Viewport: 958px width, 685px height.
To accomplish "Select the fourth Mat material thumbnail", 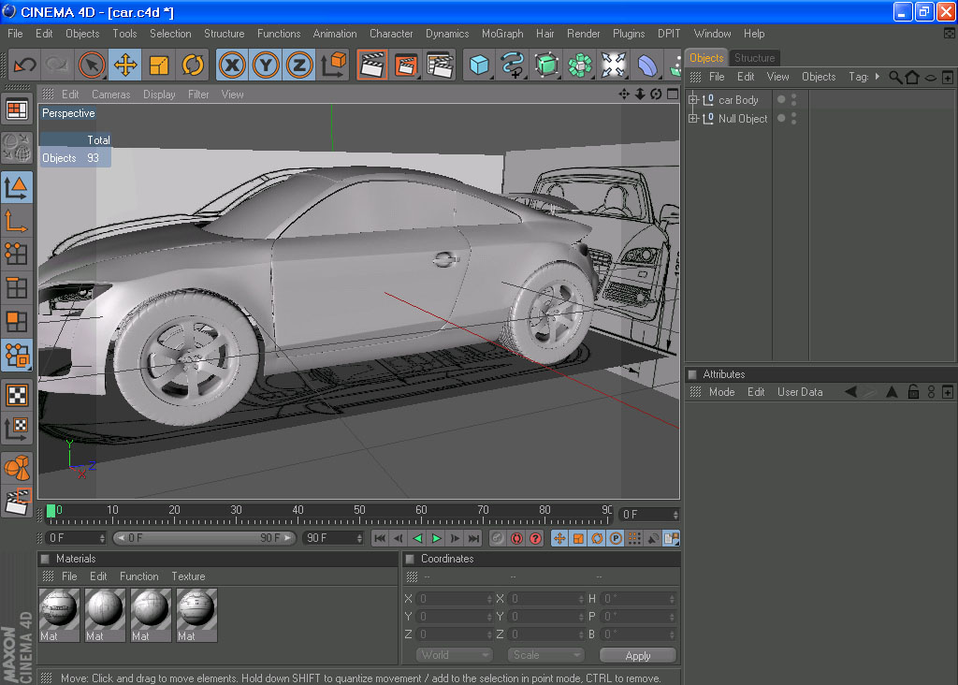I will pos(196,615).
